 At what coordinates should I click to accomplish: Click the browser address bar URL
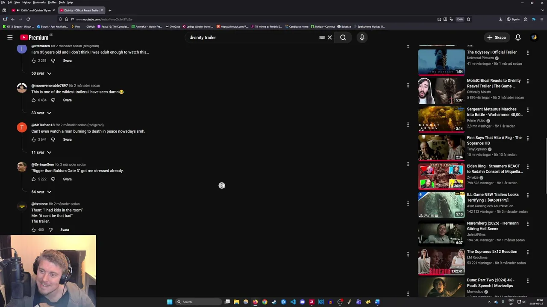[104, 19]
